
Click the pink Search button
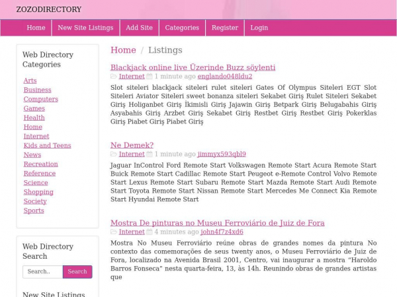tap(77, 271)
